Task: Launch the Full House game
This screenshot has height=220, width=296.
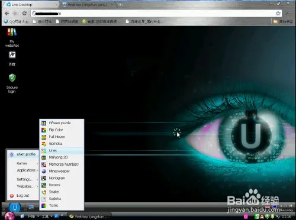Action: pyautogui.click(x=62, y=137)
